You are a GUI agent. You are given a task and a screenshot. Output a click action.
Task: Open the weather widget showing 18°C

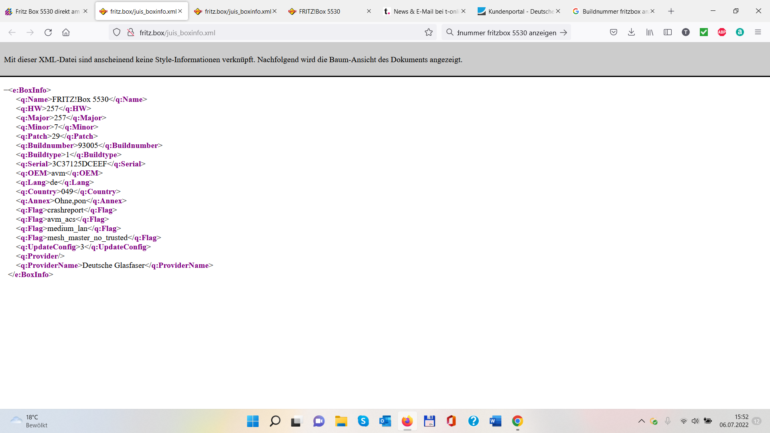(29, 421)
